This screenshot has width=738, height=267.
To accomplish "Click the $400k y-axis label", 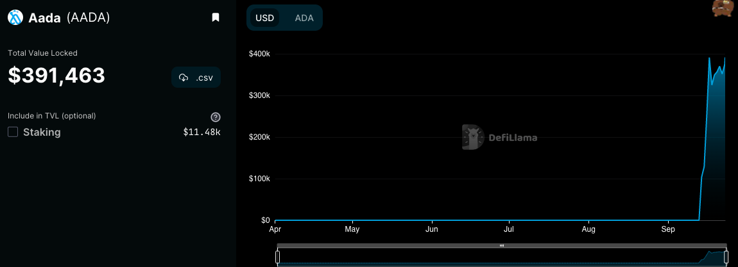I will point(259,54).
